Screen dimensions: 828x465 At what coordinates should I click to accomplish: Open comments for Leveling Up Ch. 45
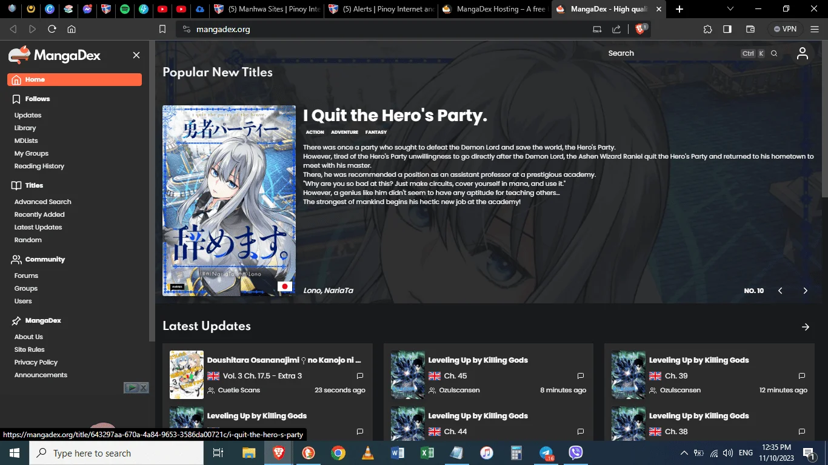581,376
